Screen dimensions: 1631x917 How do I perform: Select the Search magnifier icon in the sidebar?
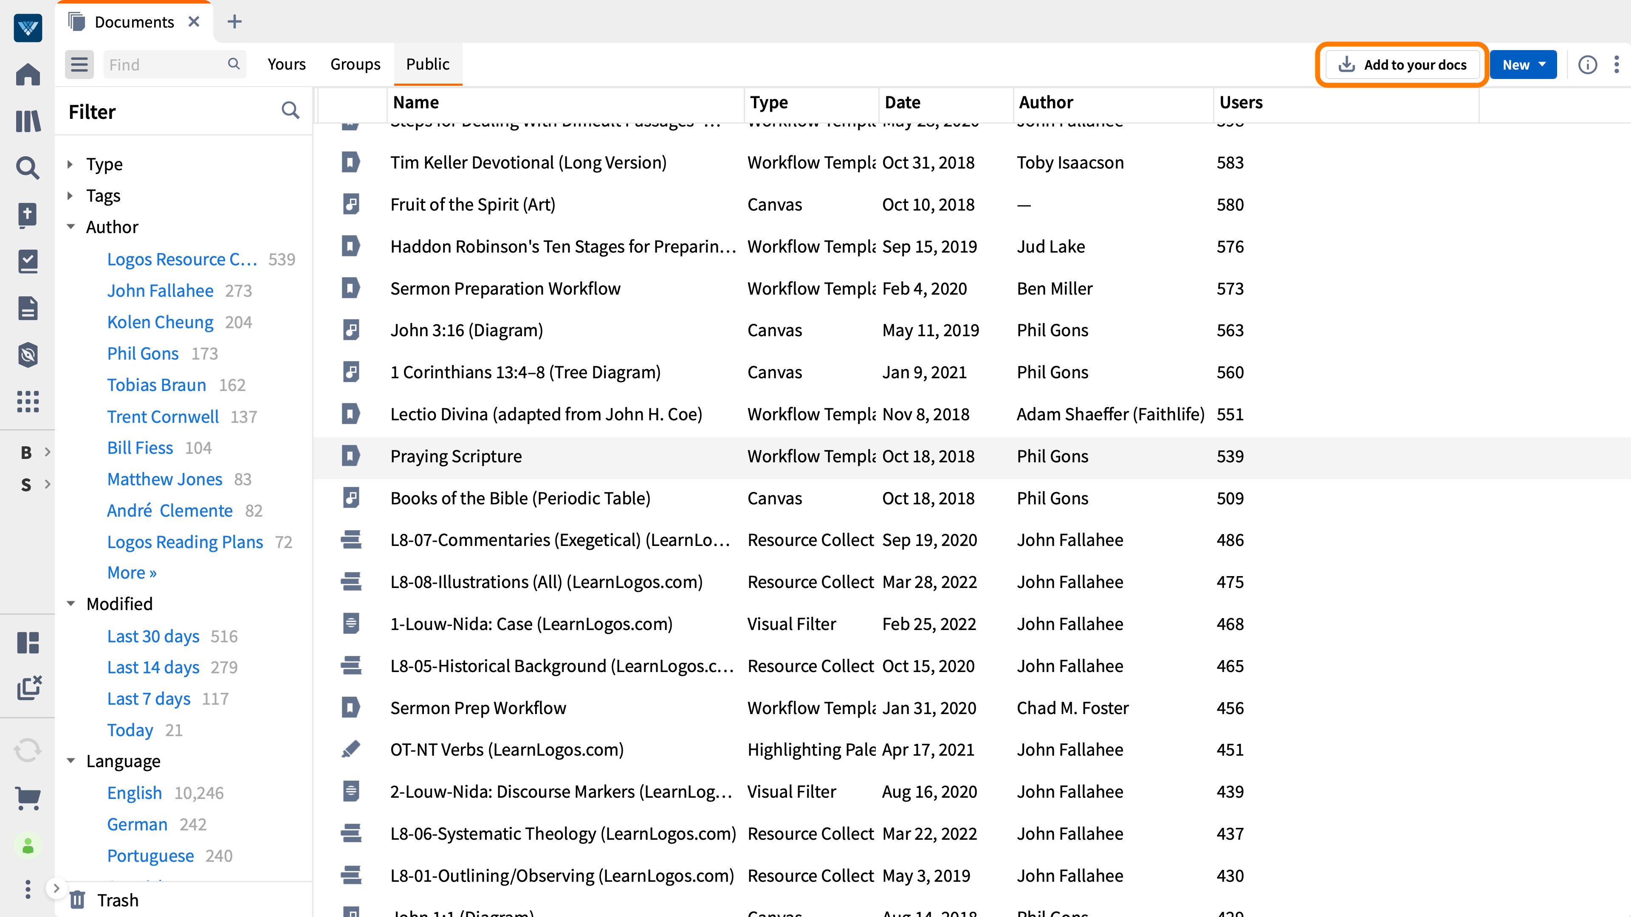coord(28,169)
